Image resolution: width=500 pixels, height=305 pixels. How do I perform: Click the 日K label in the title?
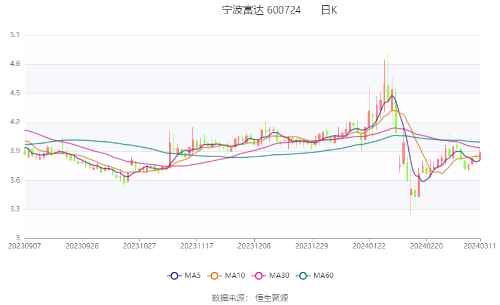(x=329, y=10)
